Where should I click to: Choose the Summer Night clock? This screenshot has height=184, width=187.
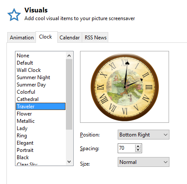point(33,77)
